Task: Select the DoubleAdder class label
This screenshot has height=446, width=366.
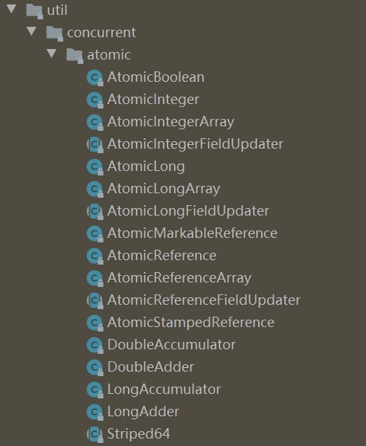Action: 151,367
